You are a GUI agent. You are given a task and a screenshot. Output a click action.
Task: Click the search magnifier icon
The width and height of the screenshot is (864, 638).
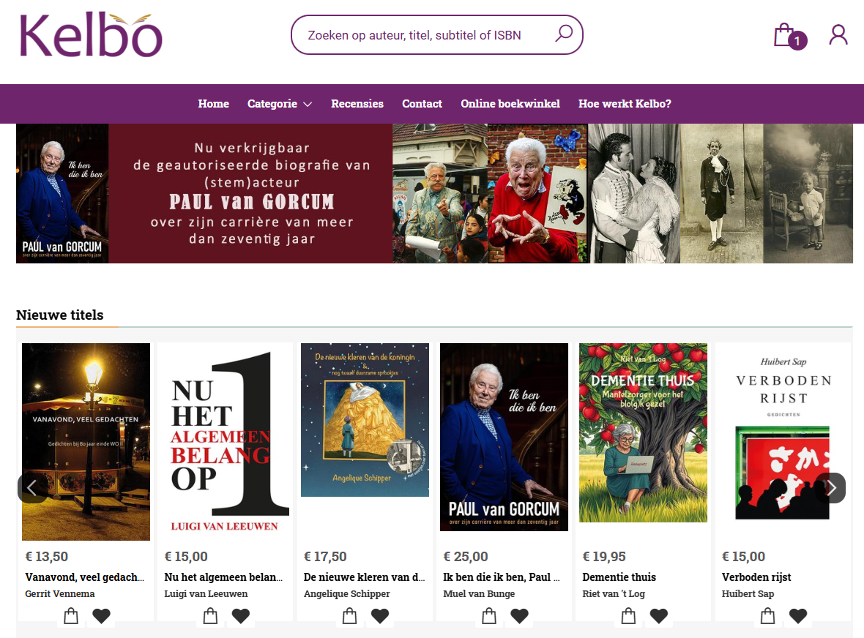click(x=564, y=34)
